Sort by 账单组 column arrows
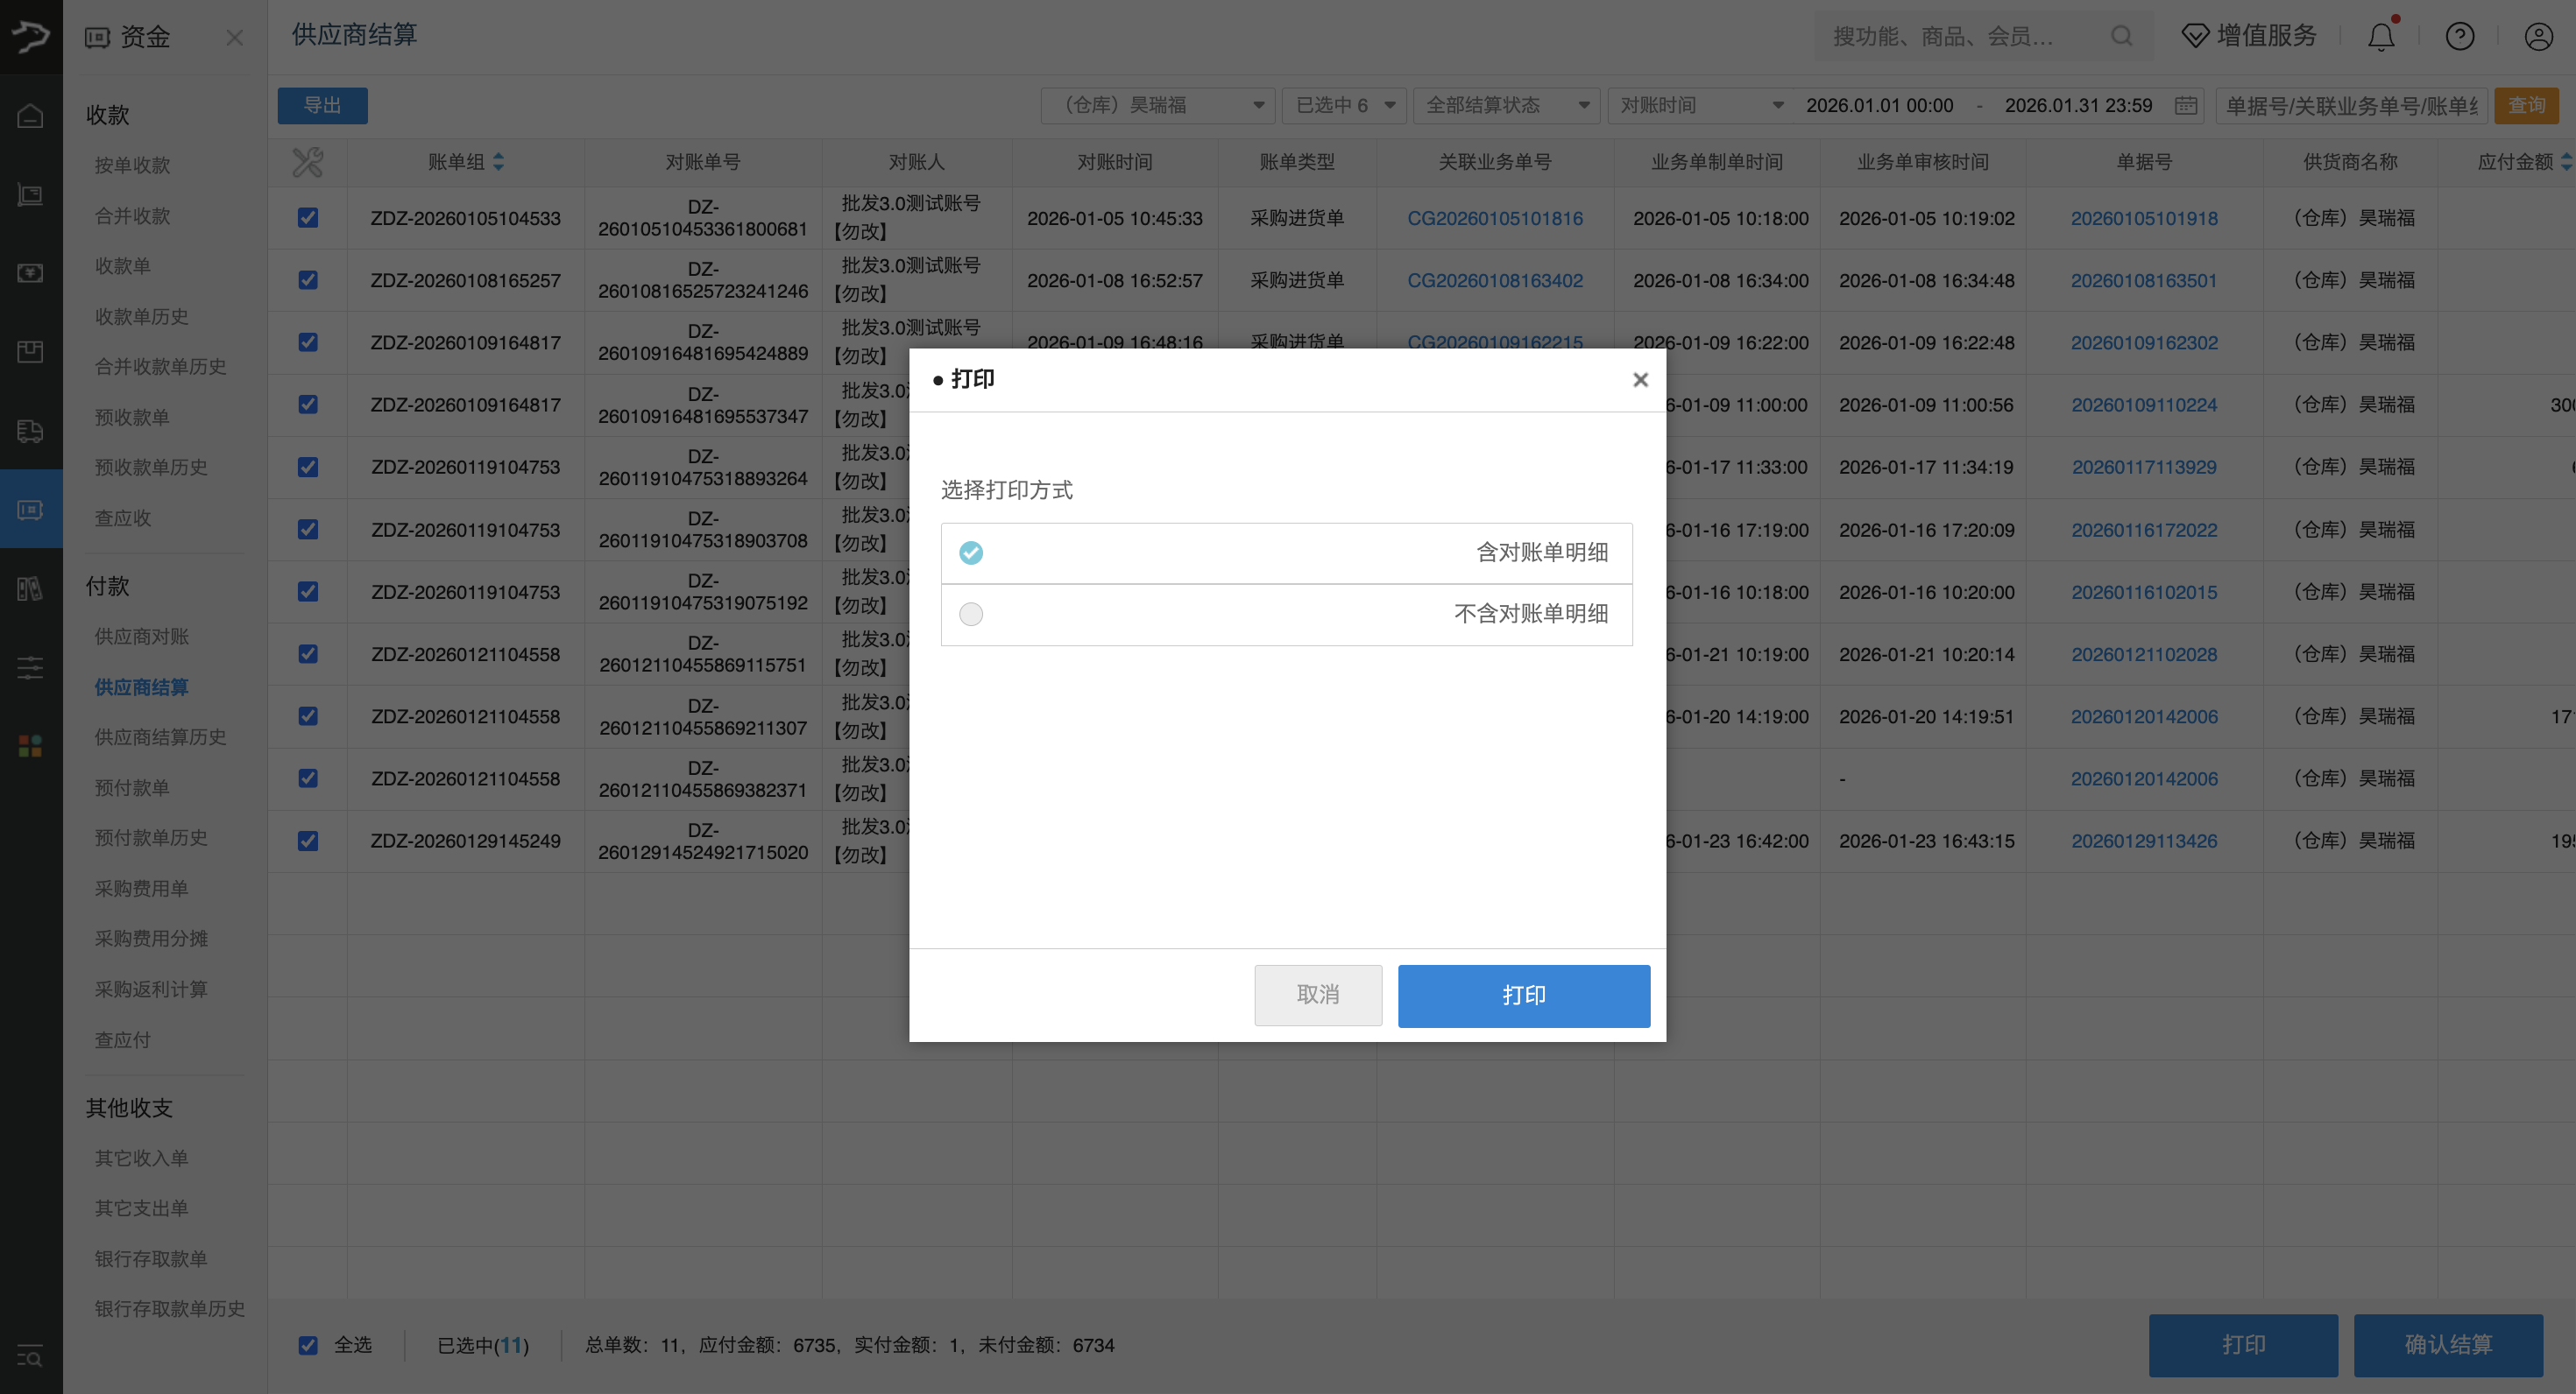Screen dimensions: 2576x1394 [498, 162]
